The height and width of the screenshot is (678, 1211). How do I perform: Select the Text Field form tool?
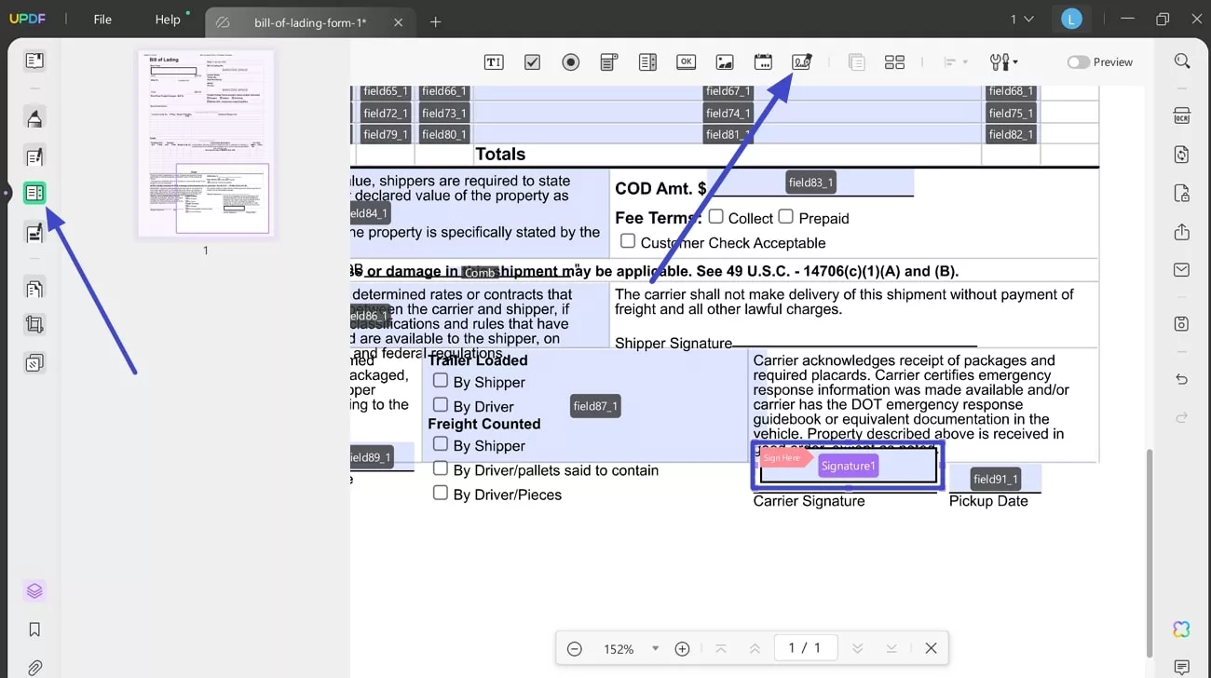[493, 61]
